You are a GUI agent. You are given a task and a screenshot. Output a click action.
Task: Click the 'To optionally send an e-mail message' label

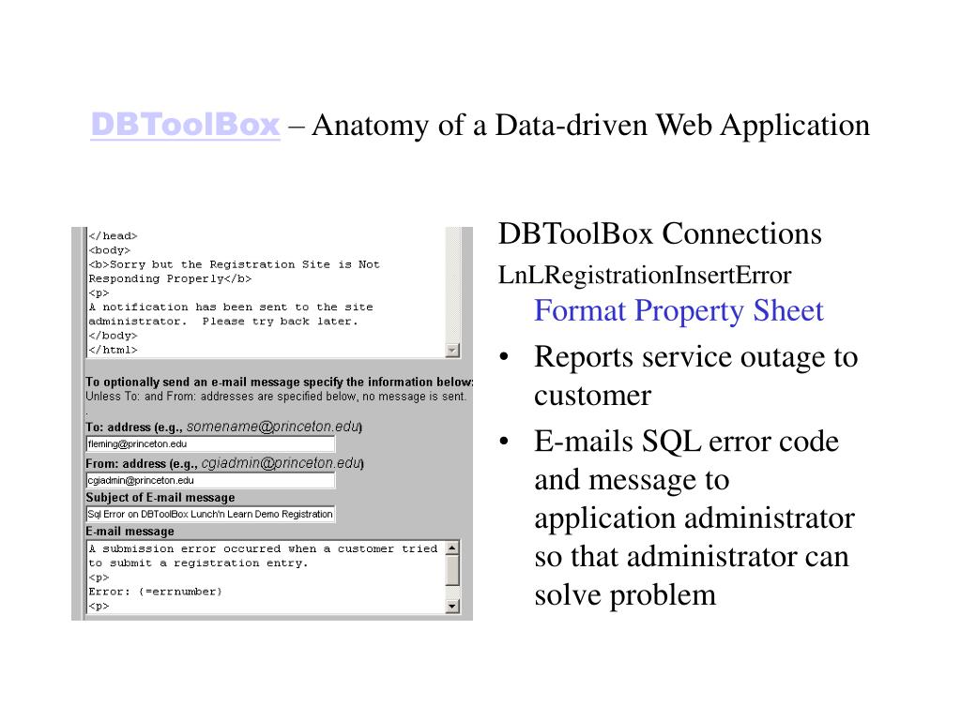pos(280,382)
